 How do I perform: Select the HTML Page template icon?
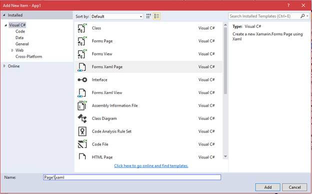[x=82, y=156]
